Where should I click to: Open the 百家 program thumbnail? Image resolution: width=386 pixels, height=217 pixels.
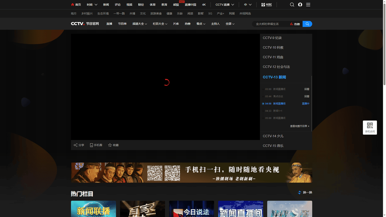(x=142, y=209)
